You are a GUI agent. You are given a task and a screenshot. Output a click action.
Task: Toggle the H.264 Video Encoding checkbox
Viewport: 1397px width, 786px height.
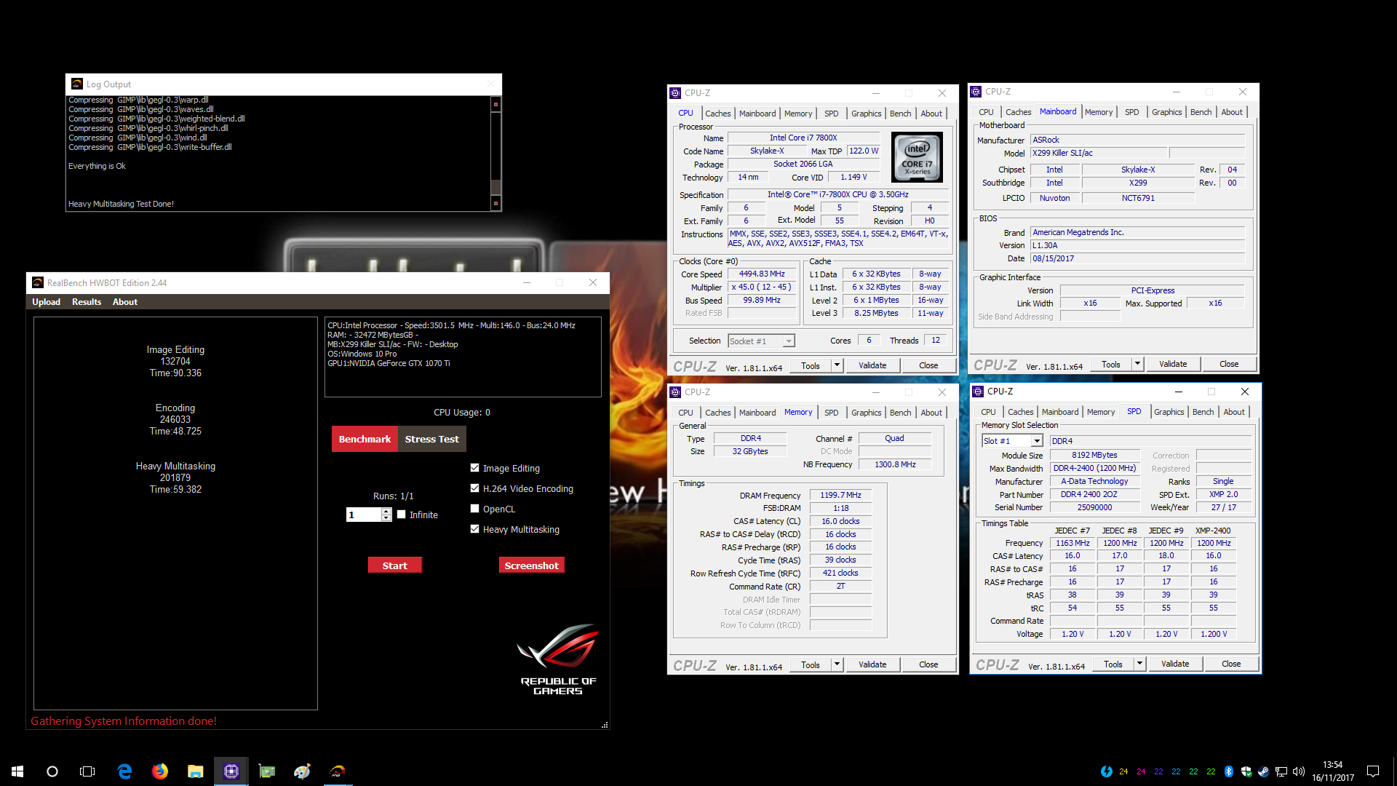[475, 488]
